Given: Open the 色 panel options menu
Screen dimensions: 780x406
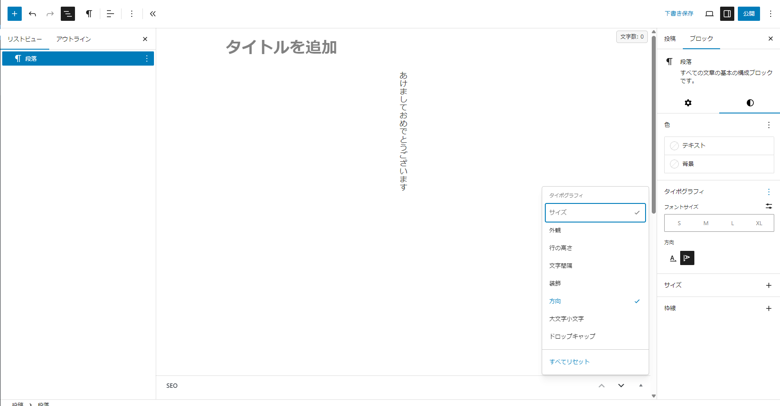Looking at the screenshot, I should click(x=768, y=125).
